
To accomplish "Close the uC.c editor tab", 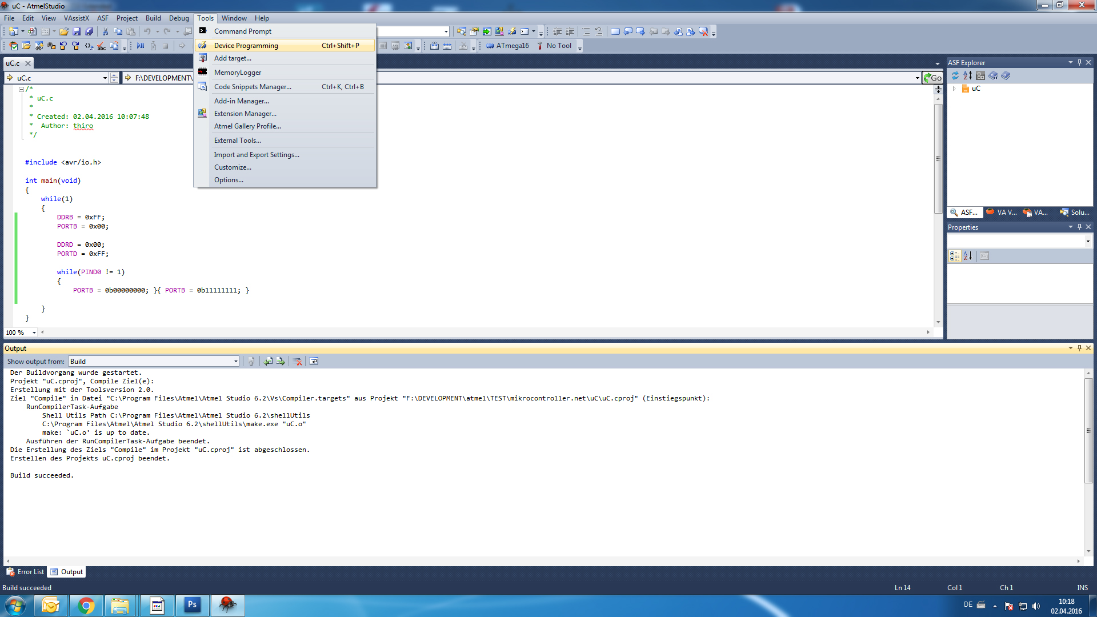I will [x=27, y=63].
